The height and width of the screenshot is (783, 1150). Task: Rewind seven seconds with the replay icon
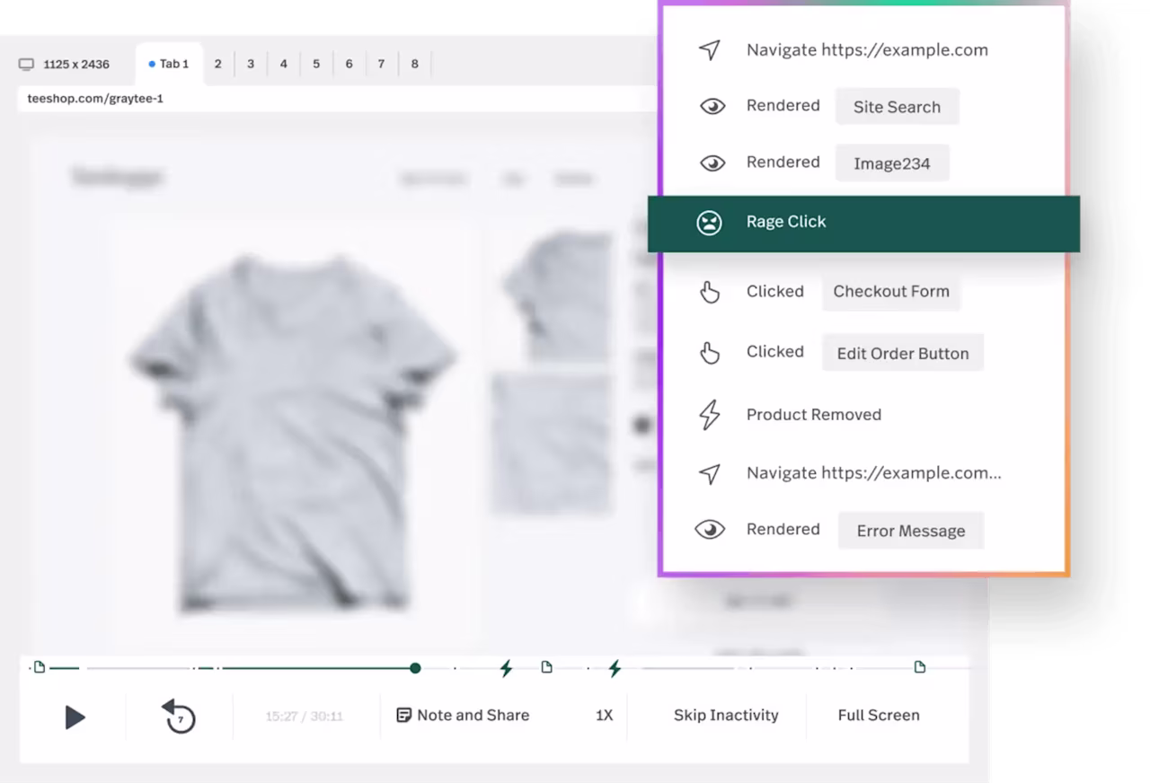(179, 717)
